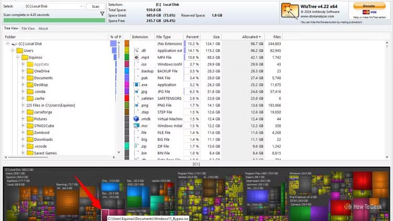Click the WizTree wizard logo icon

(x=290, y=11)
